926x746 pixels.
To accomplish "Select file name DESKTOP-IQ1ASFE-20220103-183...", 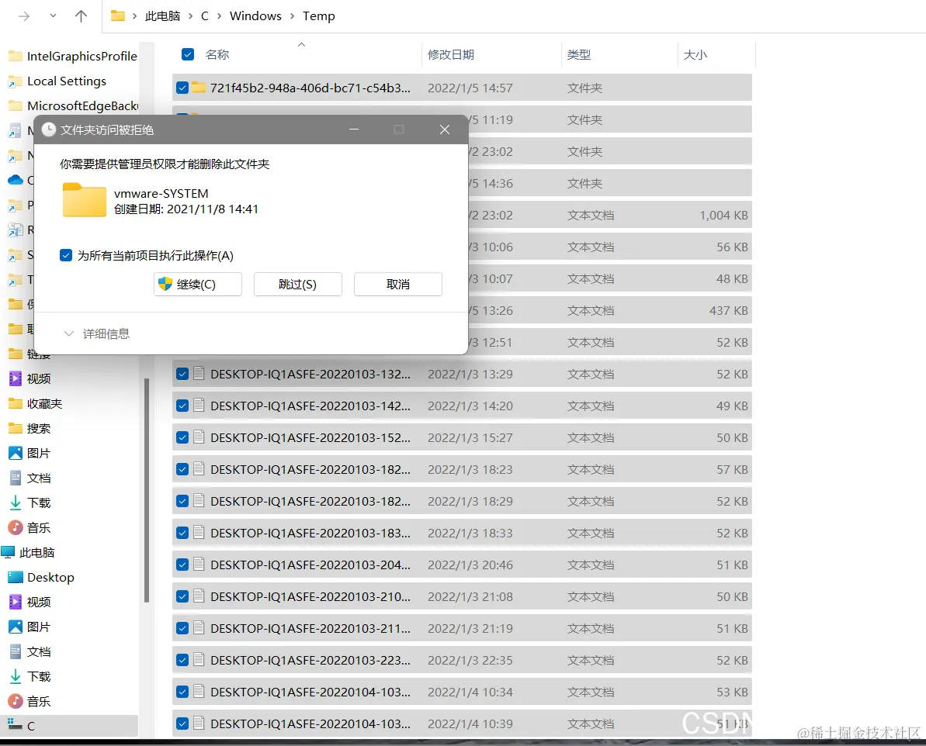I will pos(310,533).
